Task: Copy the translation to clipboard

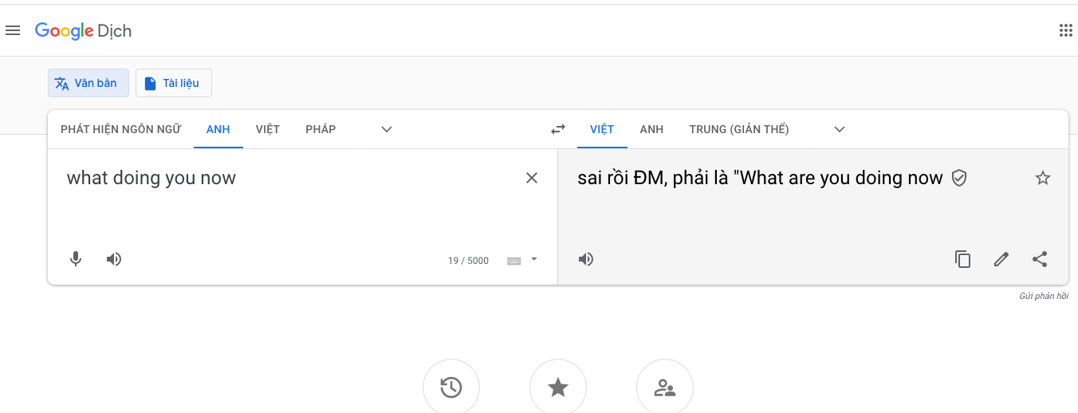Action: tap(963, 259)
